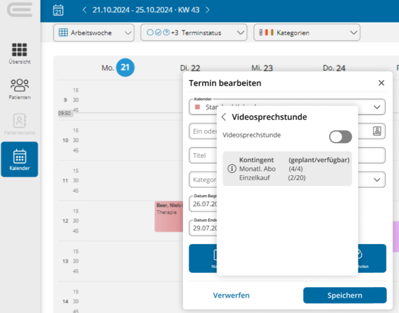The image size is (399, 313).
Task: Click the patient contact icon in field
Action: (377, 131)
